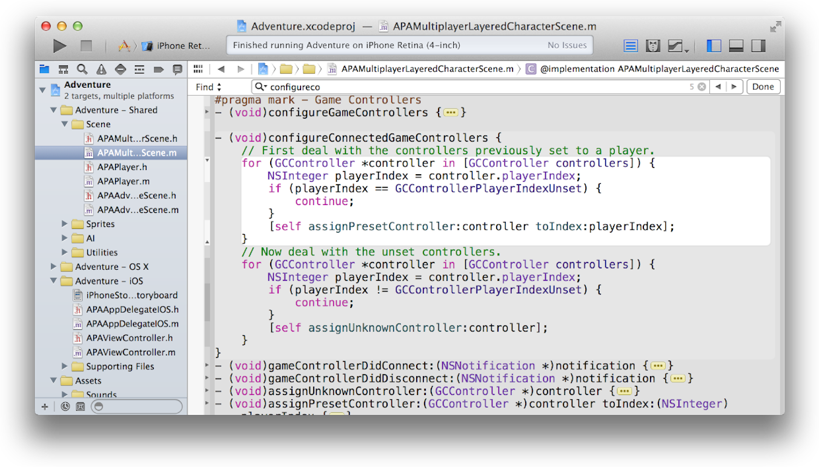
Task: Expand Supporting Files folder
Action: click(x=64, y=366)
